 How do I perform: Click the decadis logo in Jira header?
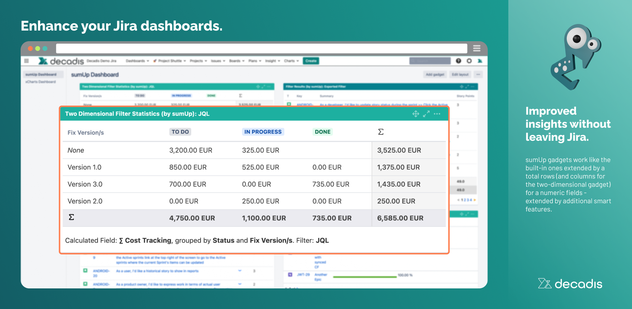[x=61, y=61]
